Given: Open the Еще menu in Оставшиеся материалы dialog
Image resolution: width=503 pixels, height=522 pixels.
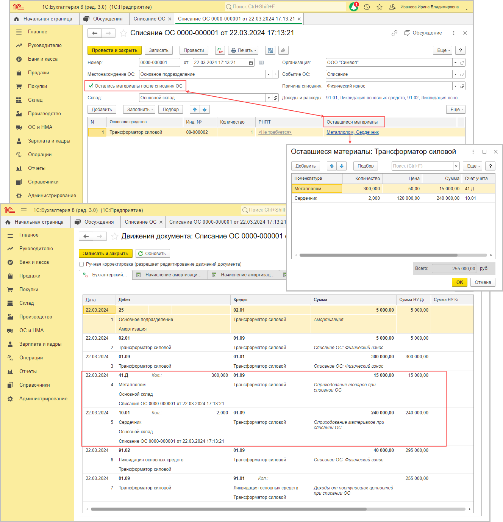Looking at the screenshot, I should pyautogui.click(x=473, y=166).
